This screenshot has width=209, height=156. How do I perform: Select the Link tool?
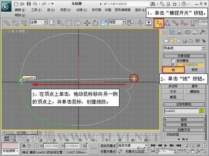[x=7, y=23]
